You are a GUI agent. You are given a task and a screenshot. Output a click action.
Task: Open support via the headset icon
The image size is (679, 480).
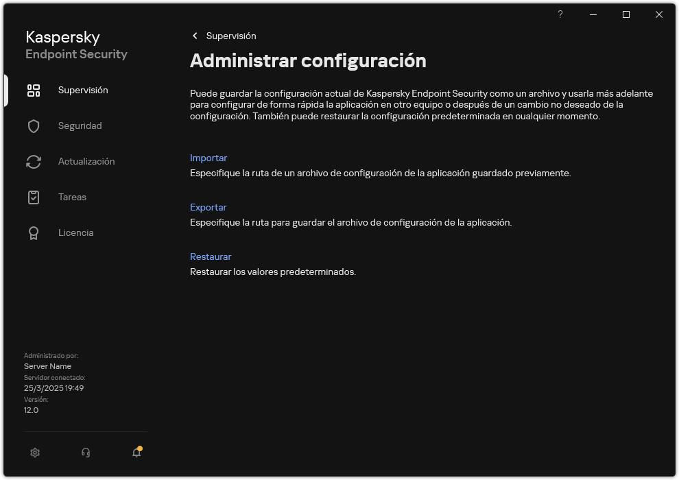pos(85,453)
